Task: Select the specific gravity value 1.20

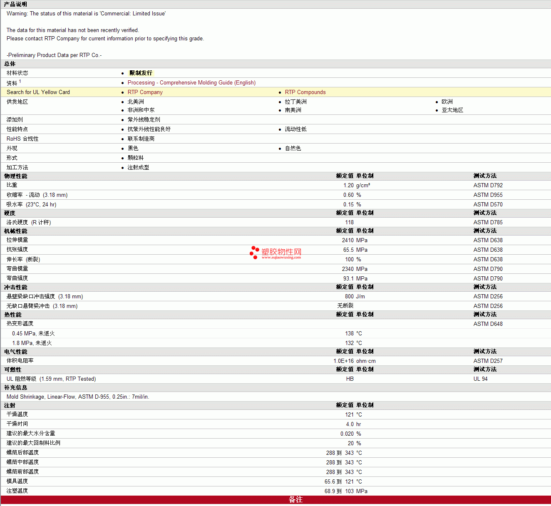Action: 348,186
